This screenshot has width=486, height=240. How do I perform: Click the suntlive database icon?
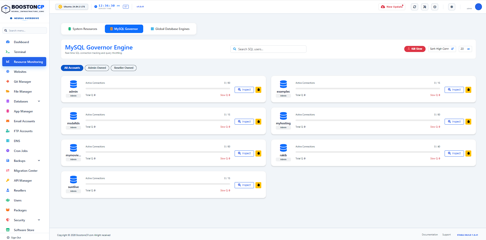click(x=73, y=180)
